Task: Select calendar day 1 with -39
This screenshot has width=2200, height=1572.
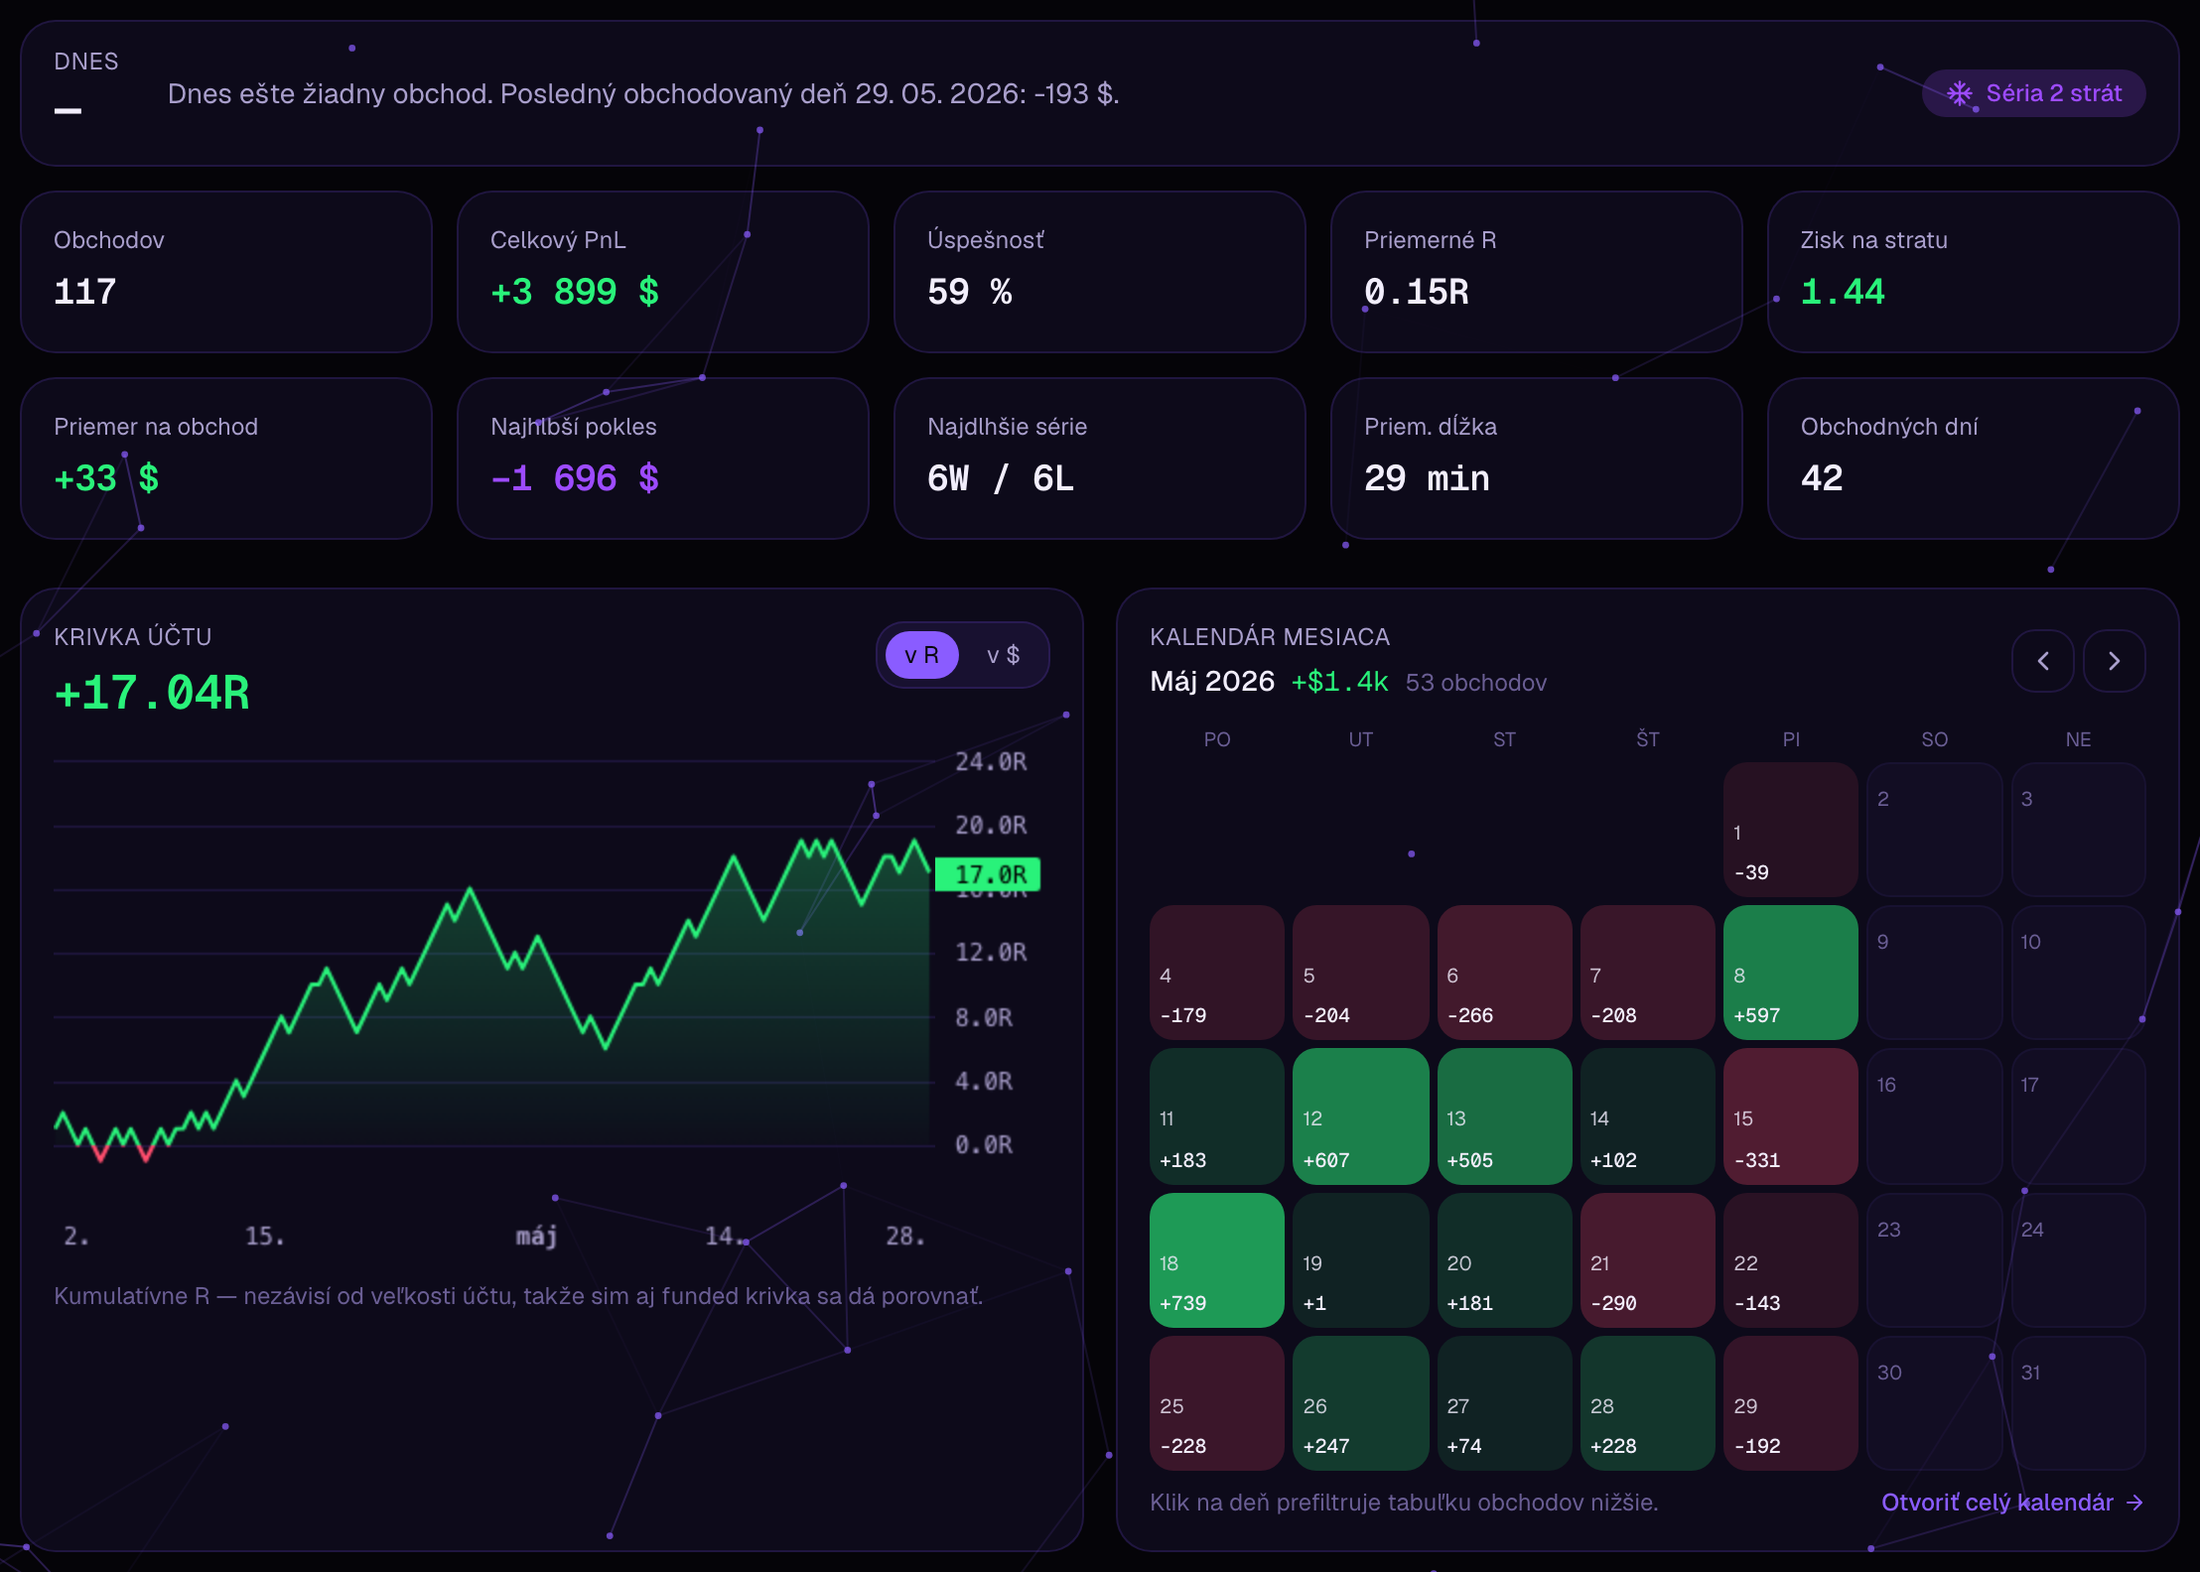Action: coord(1791,830)
